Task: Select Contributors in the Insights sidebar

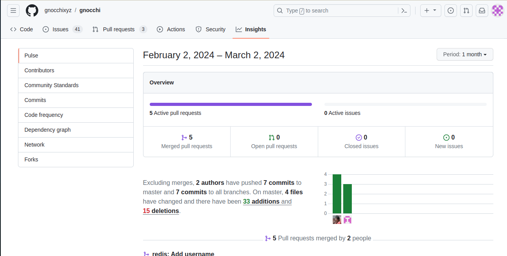Action: pyautogui.click(x=39, y=70)
